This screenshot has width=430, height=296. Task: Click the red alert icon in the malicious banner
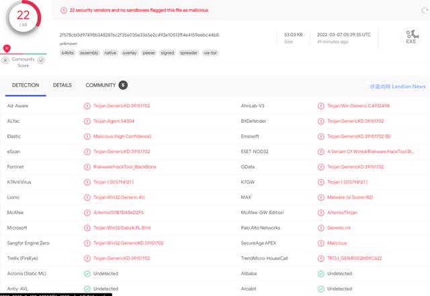tap(63, 11)
